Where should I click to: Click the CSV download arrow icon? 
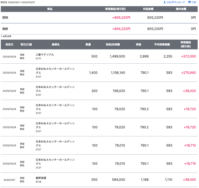[x=165, y=2]
